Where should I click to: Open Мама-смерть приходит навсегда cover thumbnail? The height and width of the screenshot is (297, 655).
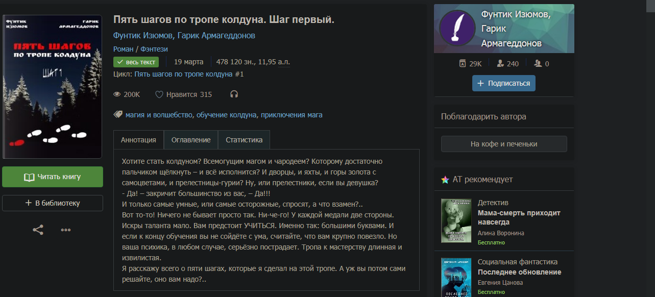point(456,220)
